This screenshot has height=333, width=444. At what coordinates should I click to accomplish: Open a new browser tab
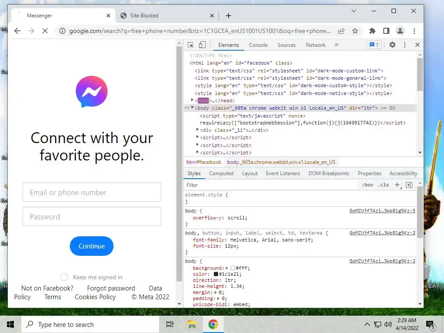pyautogui.click(x=229, y=16)
